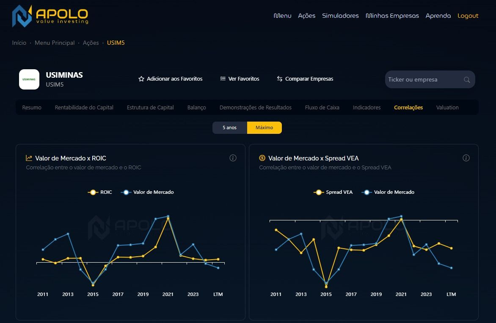Click the USIM5 breadcrumb
Image resolution: width=496 pixels, height=323 pixels.
116,43
